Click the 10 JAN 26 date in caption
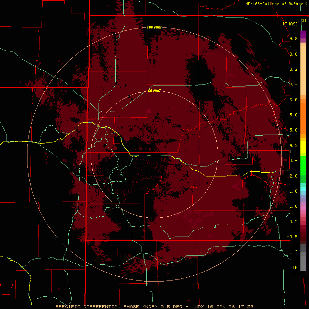This screenshot has height=309, width=309. pyautogui.click(x=221, y=307)
